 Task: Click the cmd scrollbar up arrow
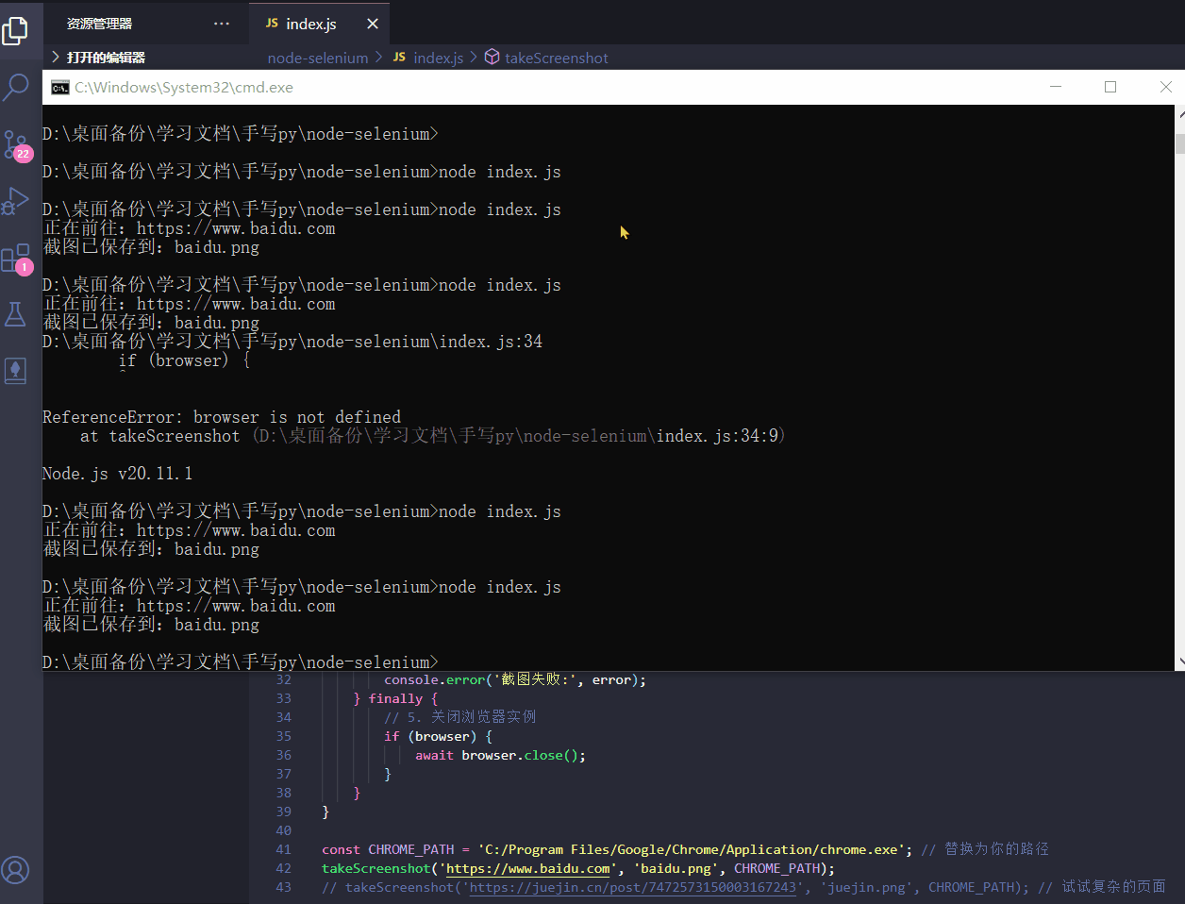(x=1179, y=112)
